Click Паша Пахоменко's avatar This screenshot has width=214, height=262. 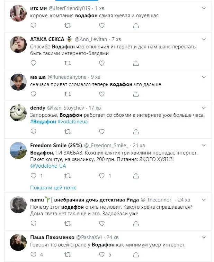pyautogui.click(x=18, y=242)
